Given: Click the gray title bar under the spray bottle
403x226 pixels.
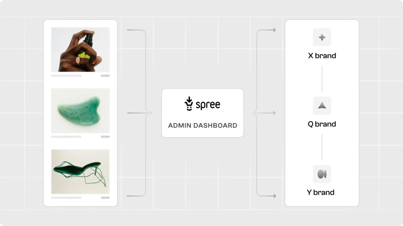Looking at the screenshot, I should tap(66, 75).
